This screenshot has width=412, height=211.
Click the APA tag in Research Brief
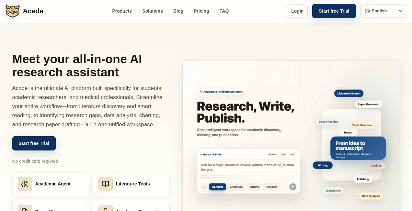[x=283, y=154]
